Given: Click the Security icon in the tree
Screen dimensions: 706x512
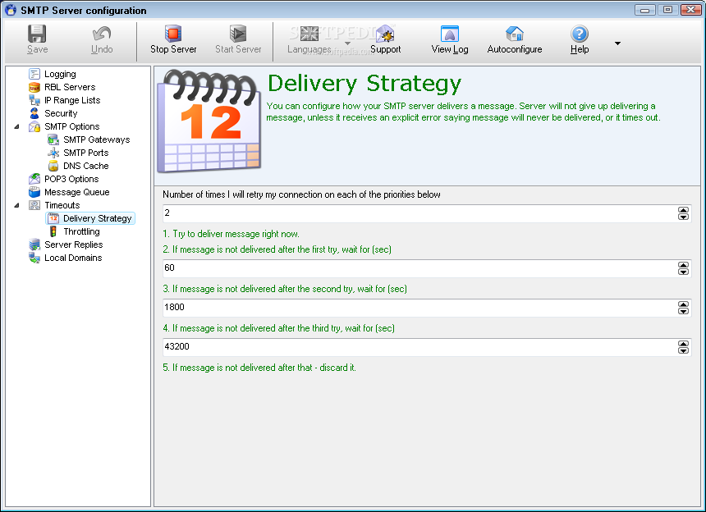Looking at the screenshot, I should (x=34, y=113).
